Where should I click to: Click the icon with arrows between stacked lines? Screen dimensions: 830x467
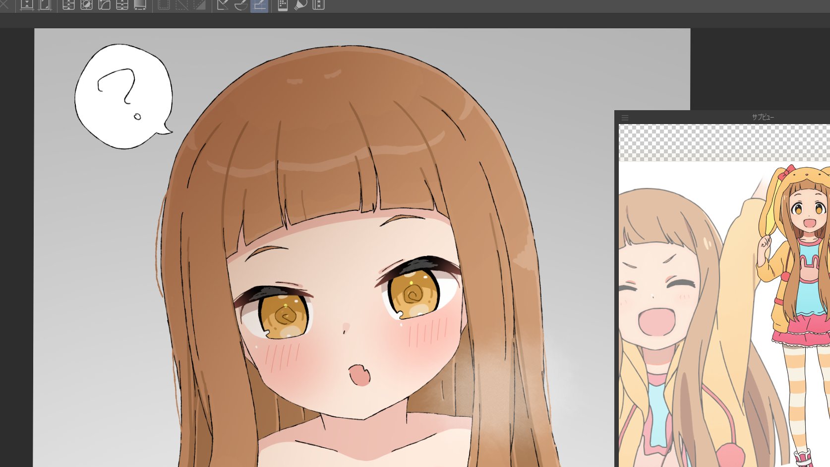point(122,5)
